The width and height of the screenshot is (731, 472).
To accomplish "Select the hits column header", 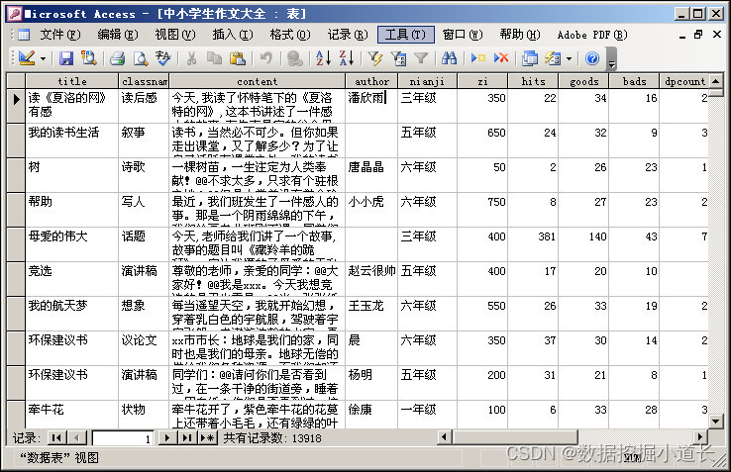I will [533, 81].
